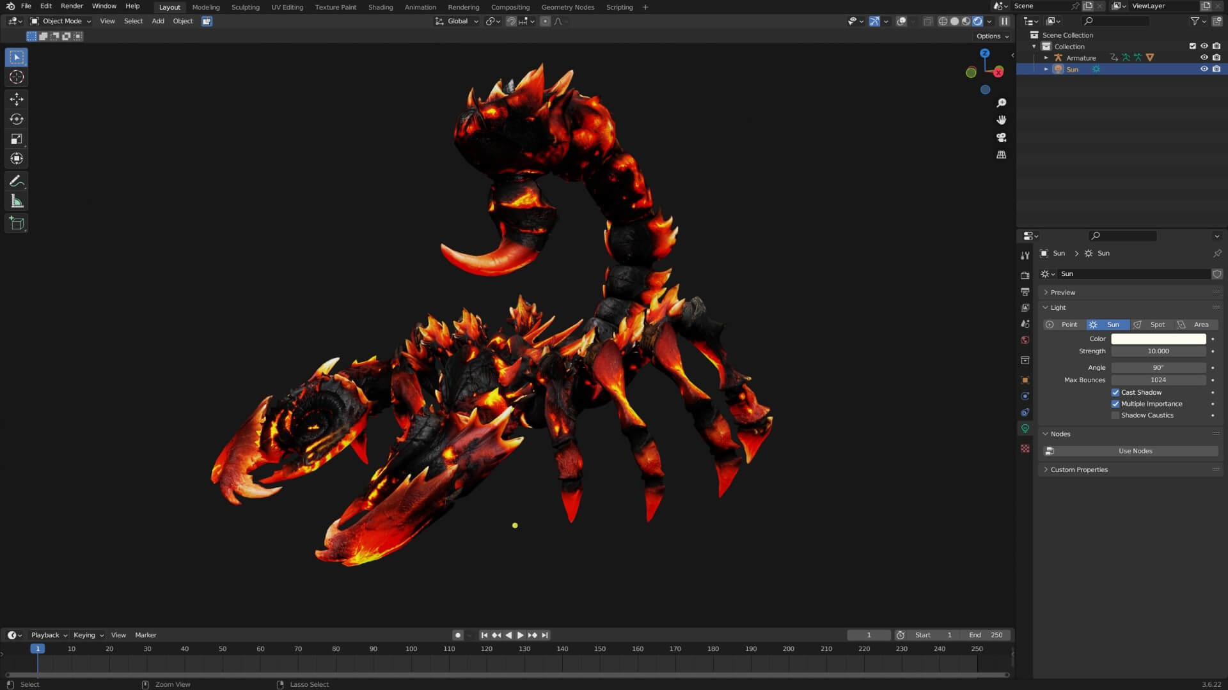Open the Object Constraints properties tab
Viewport: 1228px width, 690px height.
coord(1025,412)
